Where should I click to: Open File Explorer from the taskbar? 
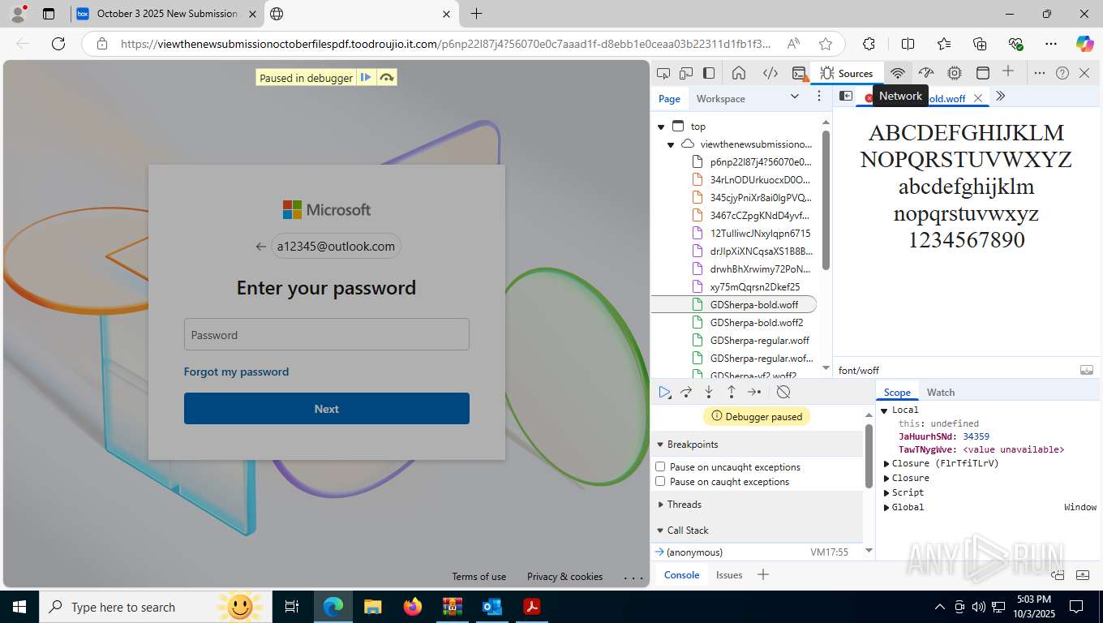[x=373, y=606]
